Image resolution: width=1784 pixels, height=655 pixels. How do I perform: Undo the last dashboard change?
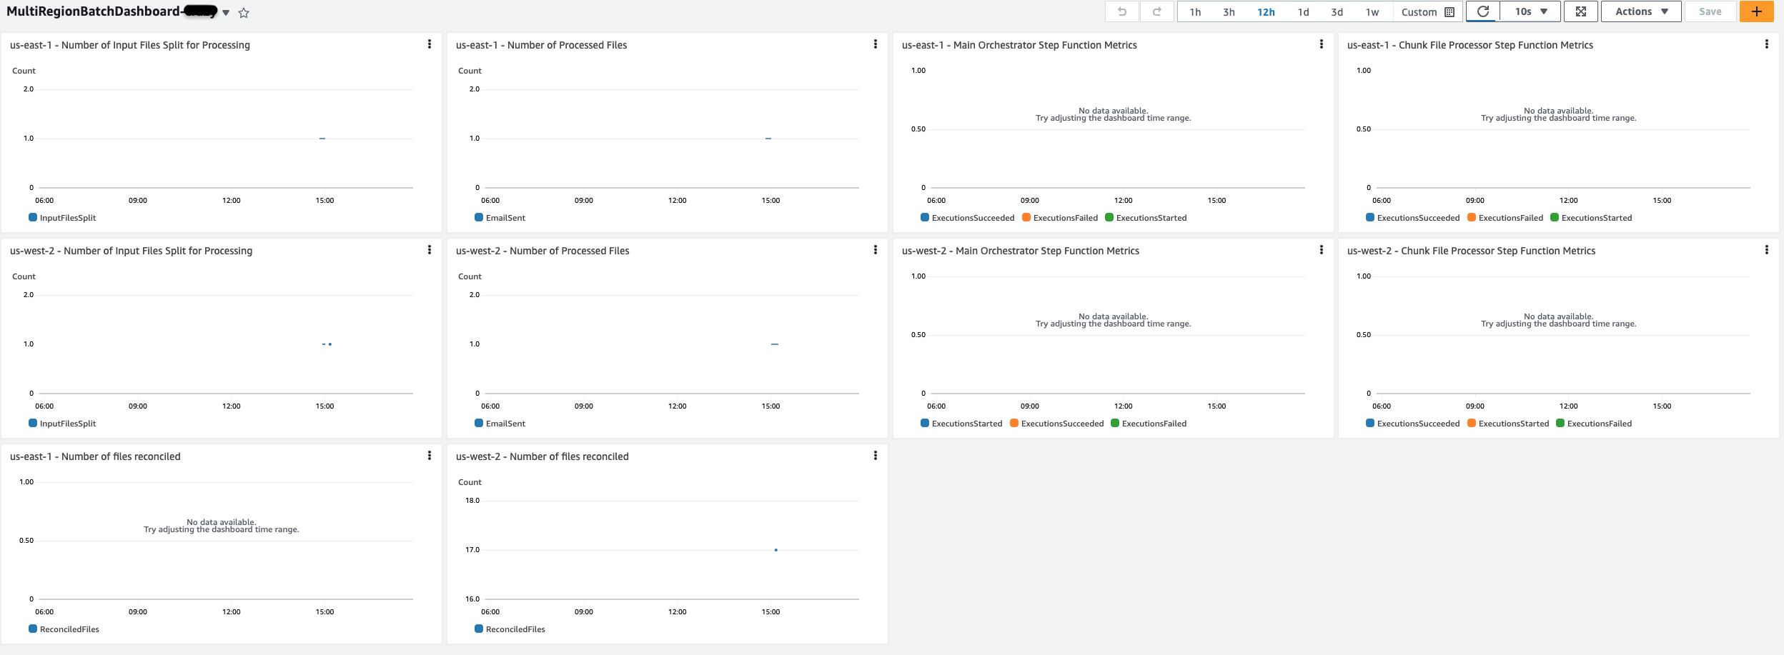click(x=1122, y=11)
